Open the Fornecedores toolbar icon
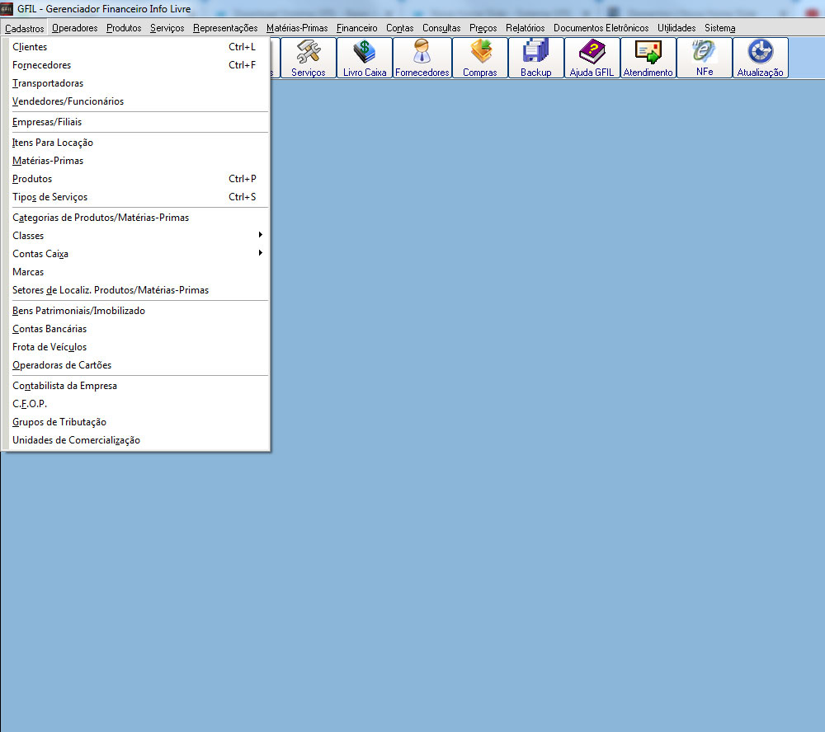Image resolution: width=825 pixels, height=732 pixels. 422,58
